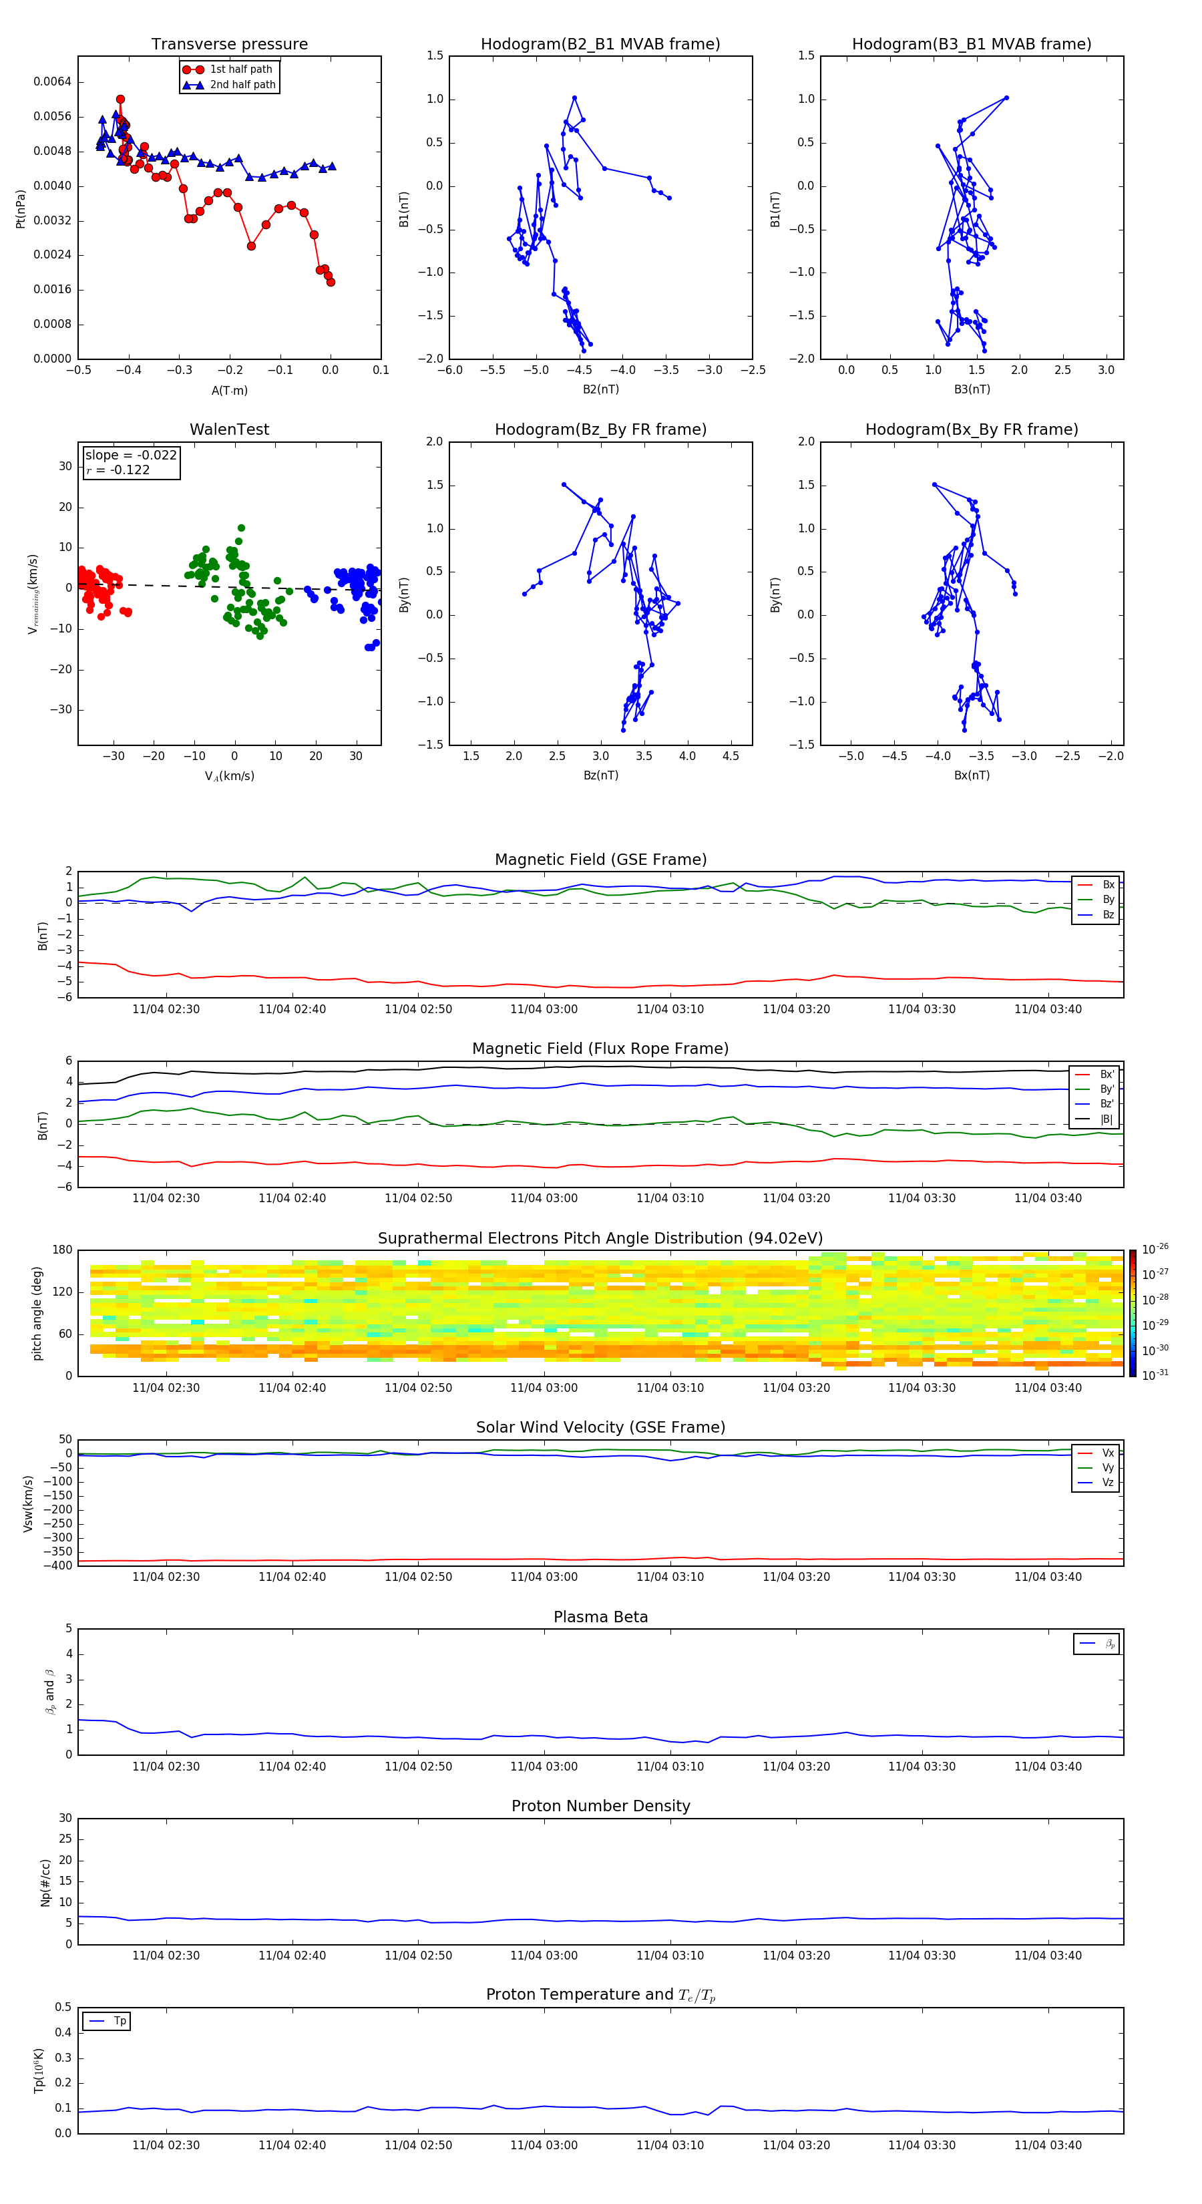Click the 'Magnetic Field (Flux Rope Frame)' title
This screenshot has height=2204, width=1202.
click(x=600, y=1049)
